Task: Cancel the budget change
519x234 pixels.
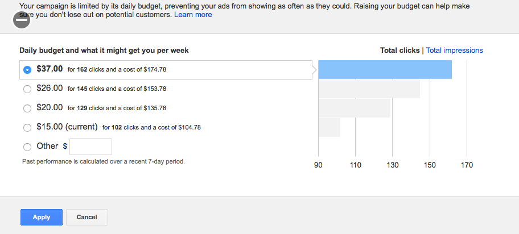Action: [86, 217]
